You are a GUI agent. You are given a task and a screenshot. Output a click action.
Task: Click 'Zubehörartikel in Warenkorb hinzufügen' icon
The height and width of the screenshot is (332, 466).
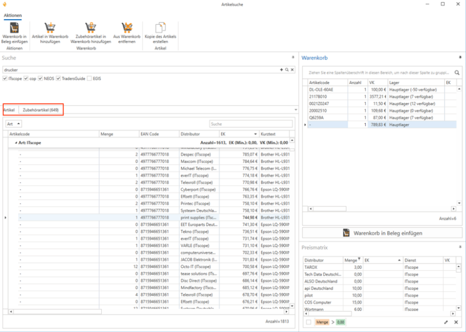tap(90, 28)
